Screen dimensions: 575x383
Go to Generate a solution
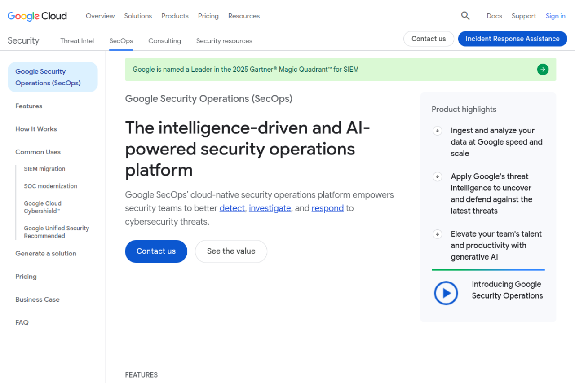pyautogui.click(x=46, y=253)
